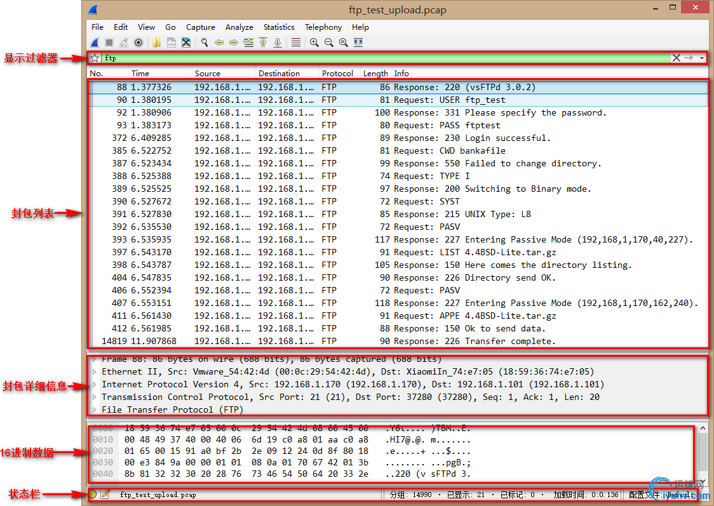
Task: Save capture file with the binary document icon
Action: [172, 43]
